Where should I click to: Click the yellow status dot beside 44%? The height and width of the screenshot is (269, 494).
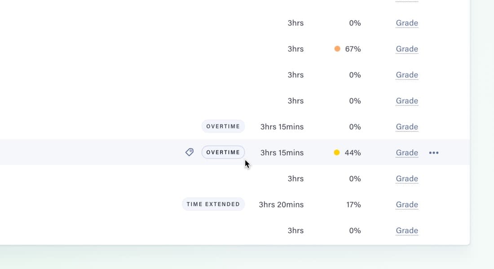point(337,152)
